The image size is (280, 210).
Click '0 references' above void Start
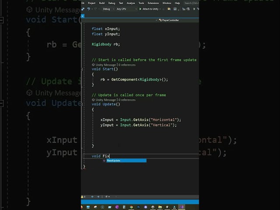[127, 65]
